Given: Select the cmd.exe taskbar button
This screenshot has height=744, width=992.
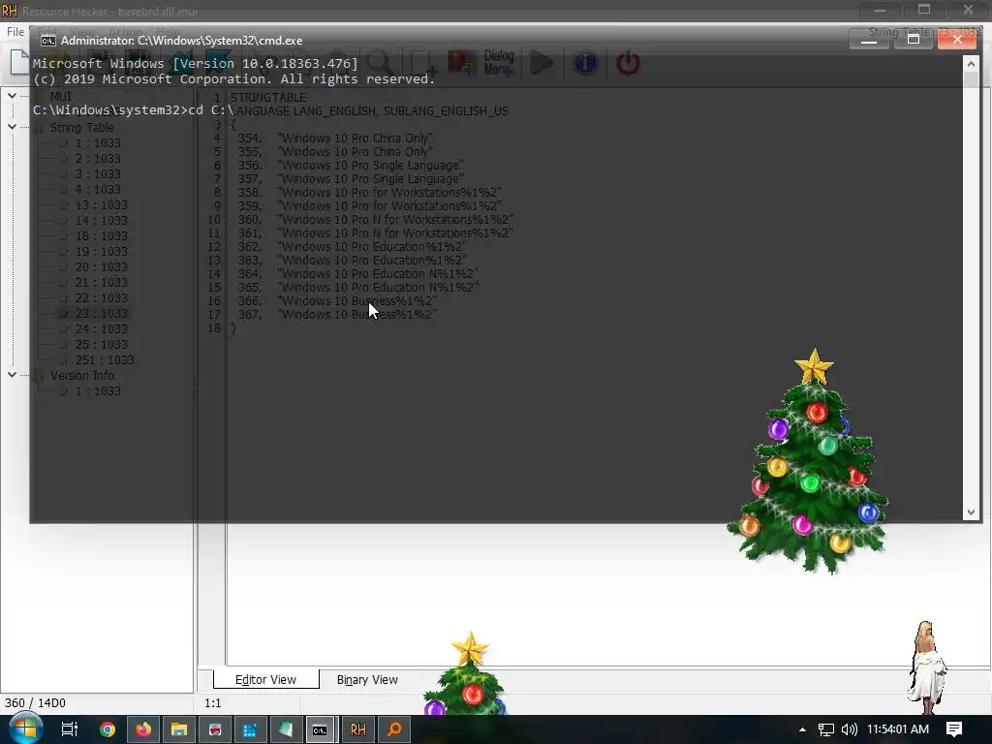Looking at the screenshot, I should [x=322, y=729].
